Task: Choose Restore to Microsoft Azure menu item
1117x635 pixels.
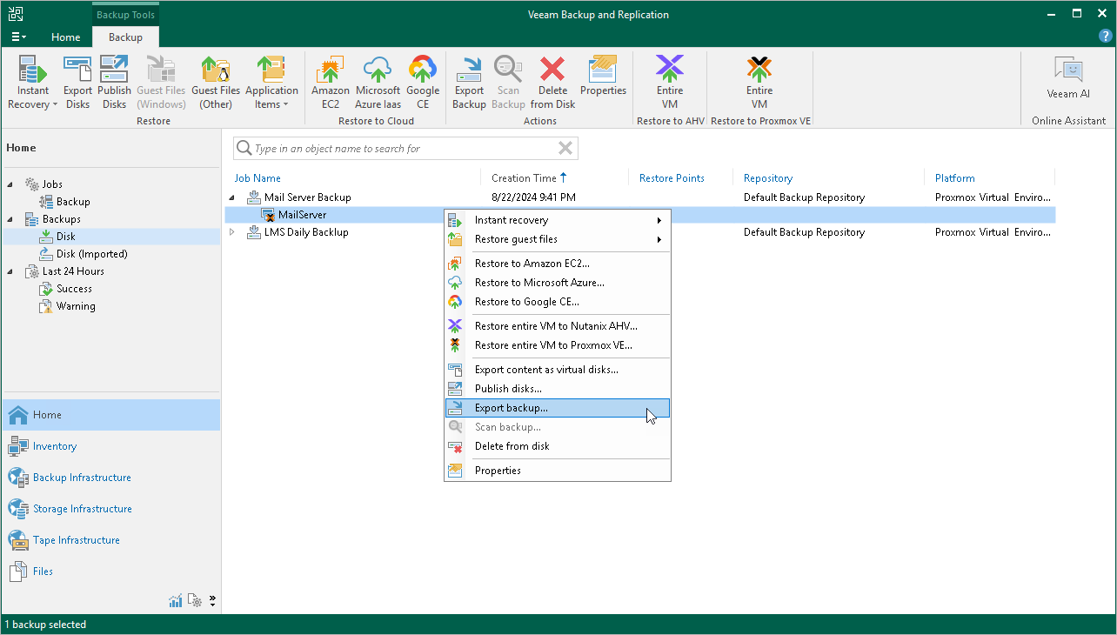Action: pyautogui.click(x=558, y=283)
